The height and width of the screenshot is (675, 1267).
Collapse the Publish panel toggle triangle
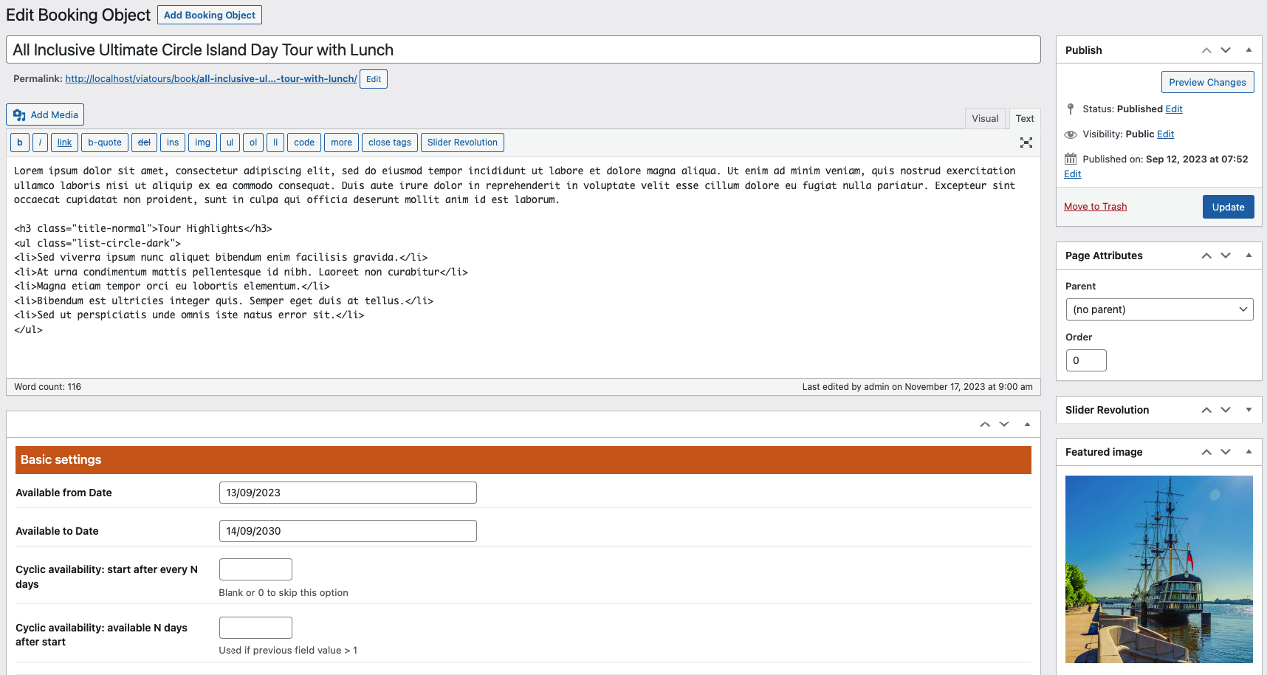point(1249,50)
